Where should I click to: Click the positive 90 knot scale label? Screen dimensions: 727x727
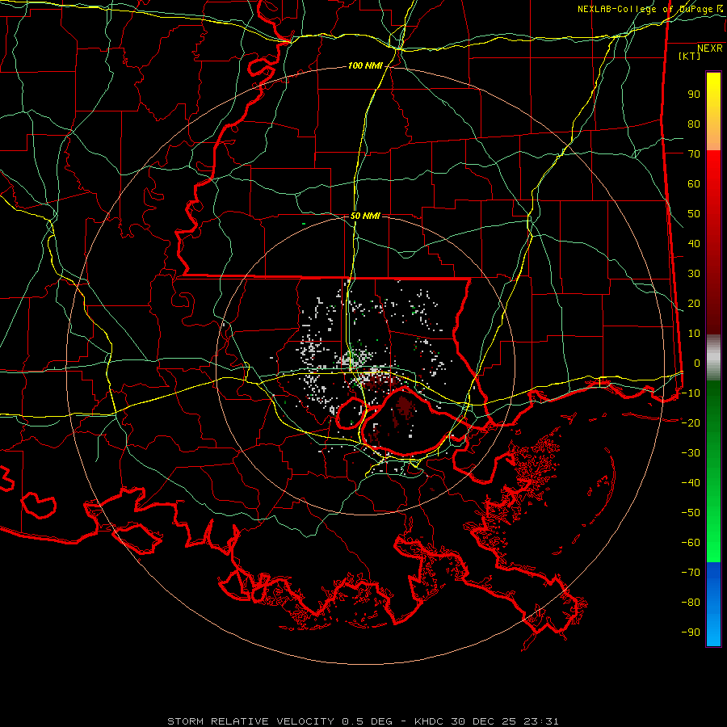coord(694,95)
